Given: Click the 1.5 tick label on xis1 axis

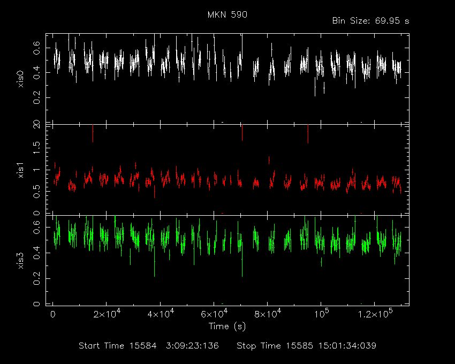Looking at the screenshot, I should point(36,148).
